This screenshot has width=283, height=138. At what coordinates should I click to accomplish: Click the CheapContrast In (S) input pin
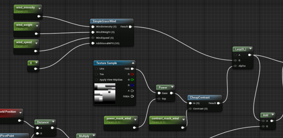(190, 103)
